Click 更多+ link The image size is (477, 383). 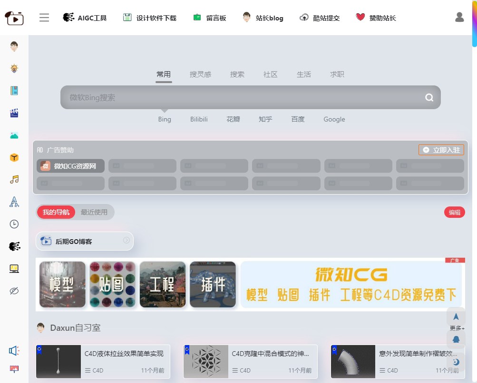click(x=457, y=328)
